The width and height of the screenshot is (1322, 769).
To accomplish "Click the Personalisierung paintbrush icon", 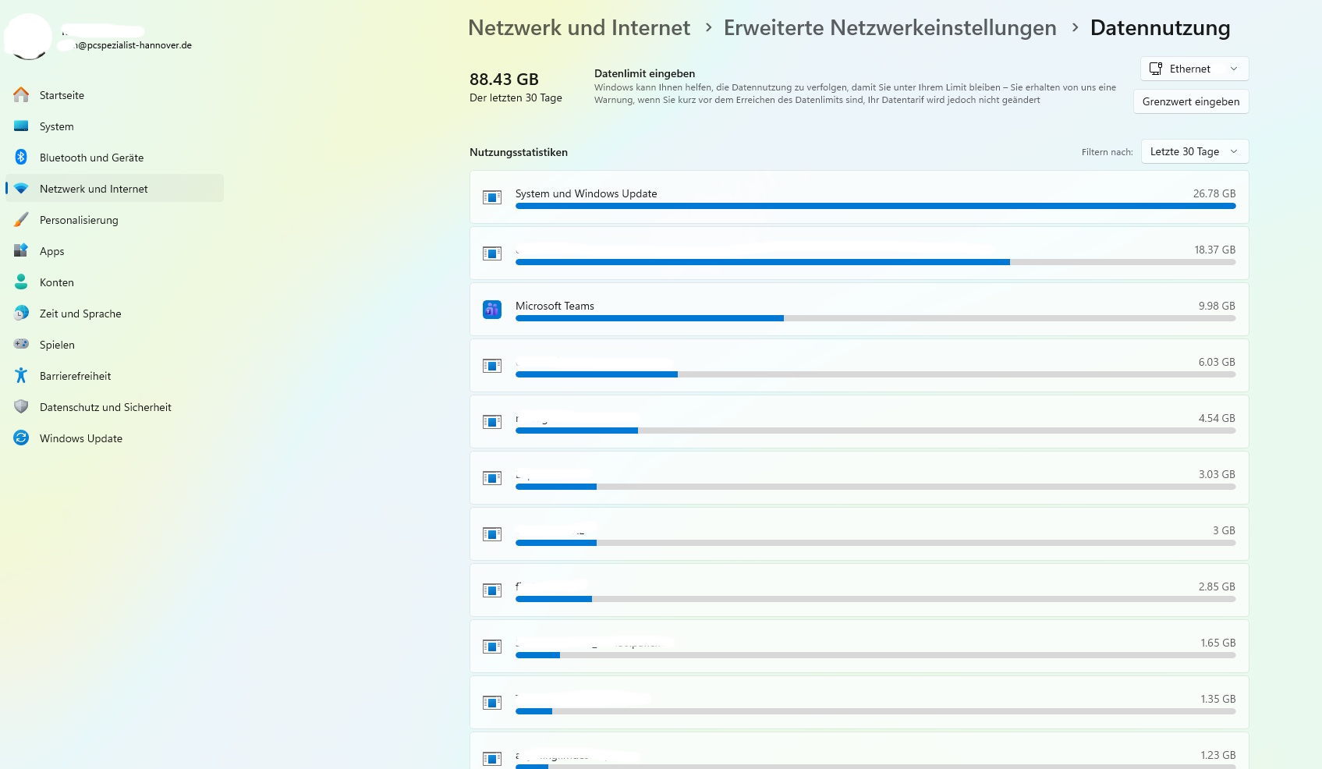I will pyautogui.click(x=21, y=220).
